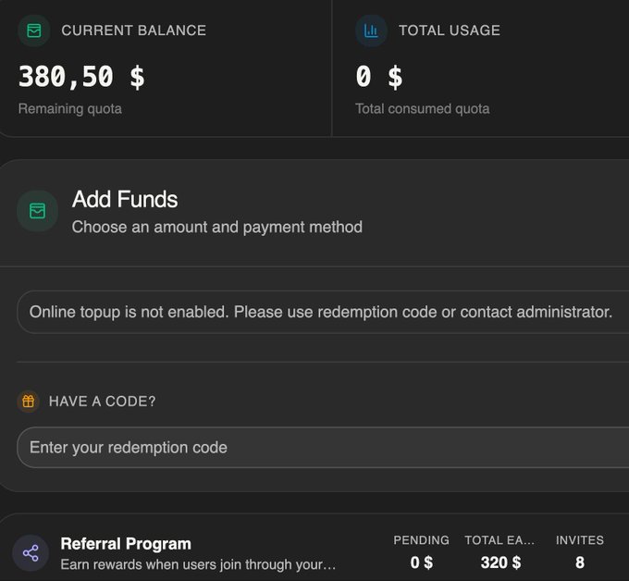Click the 'Earn rewards when users join' description
Image resolution: width=629 pixels, height=581 pixels.
point(198,564)
